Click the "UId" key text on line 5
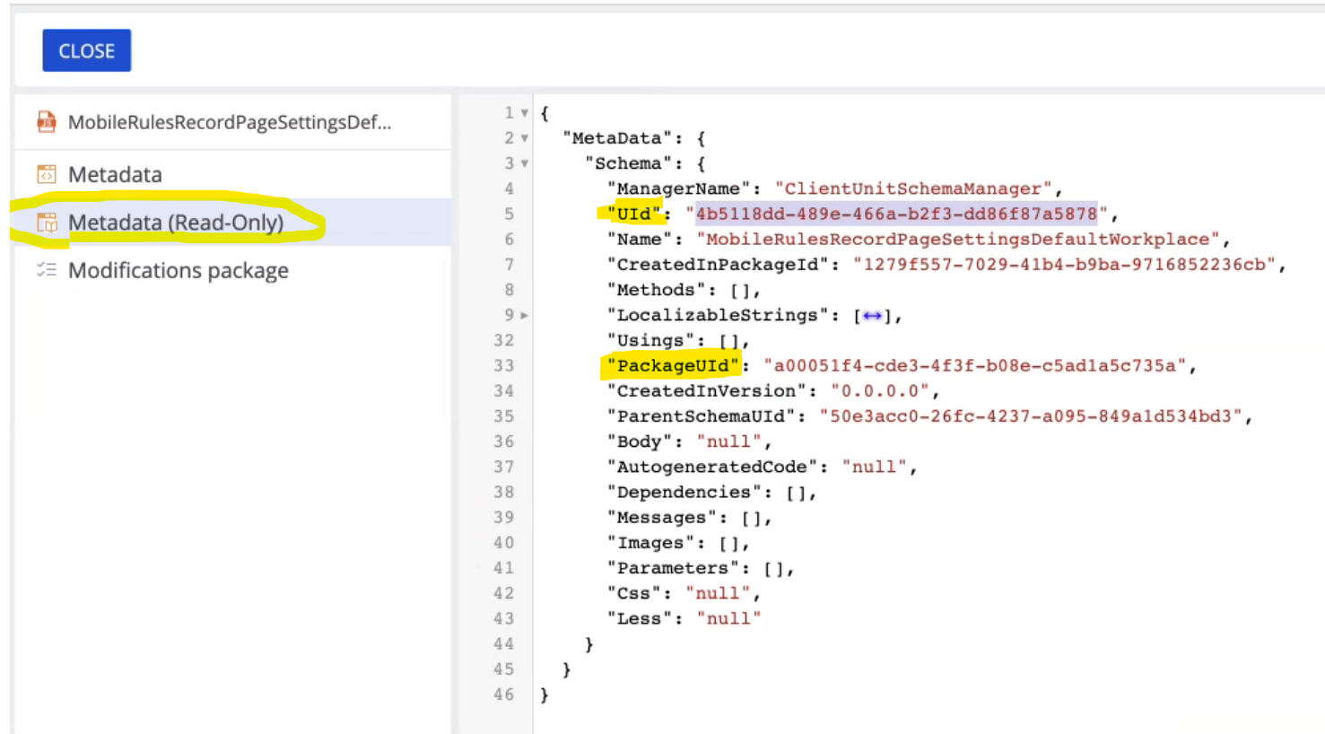This screenshot has width=1325, height=734. click(x=634, y=214)
